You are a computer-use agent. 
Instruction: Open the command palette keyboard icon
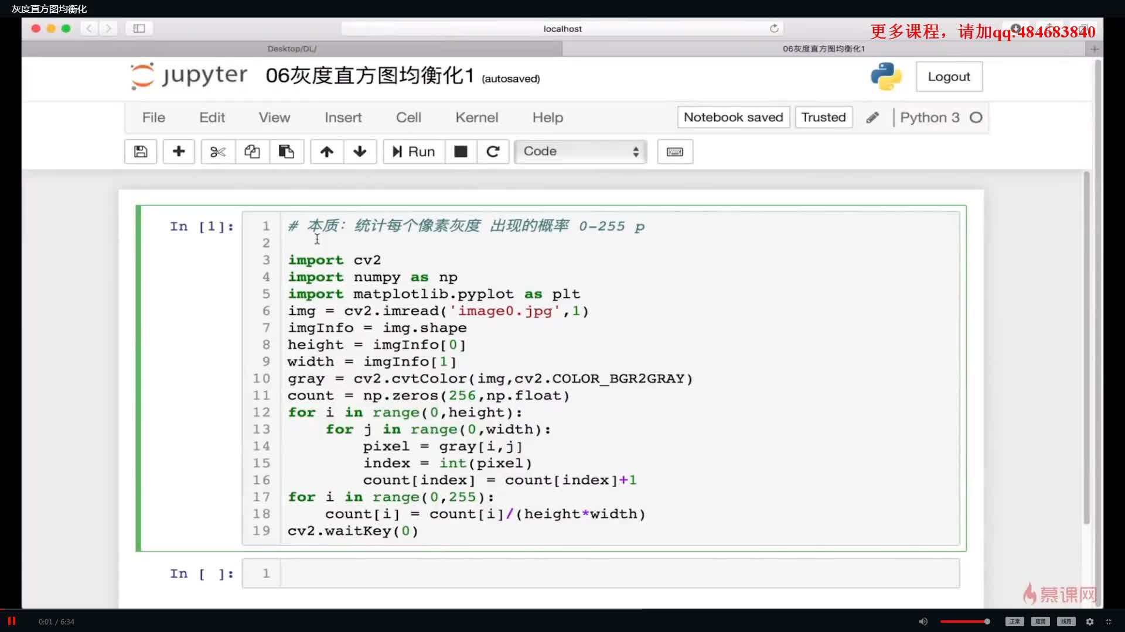(x=675, y=152)
